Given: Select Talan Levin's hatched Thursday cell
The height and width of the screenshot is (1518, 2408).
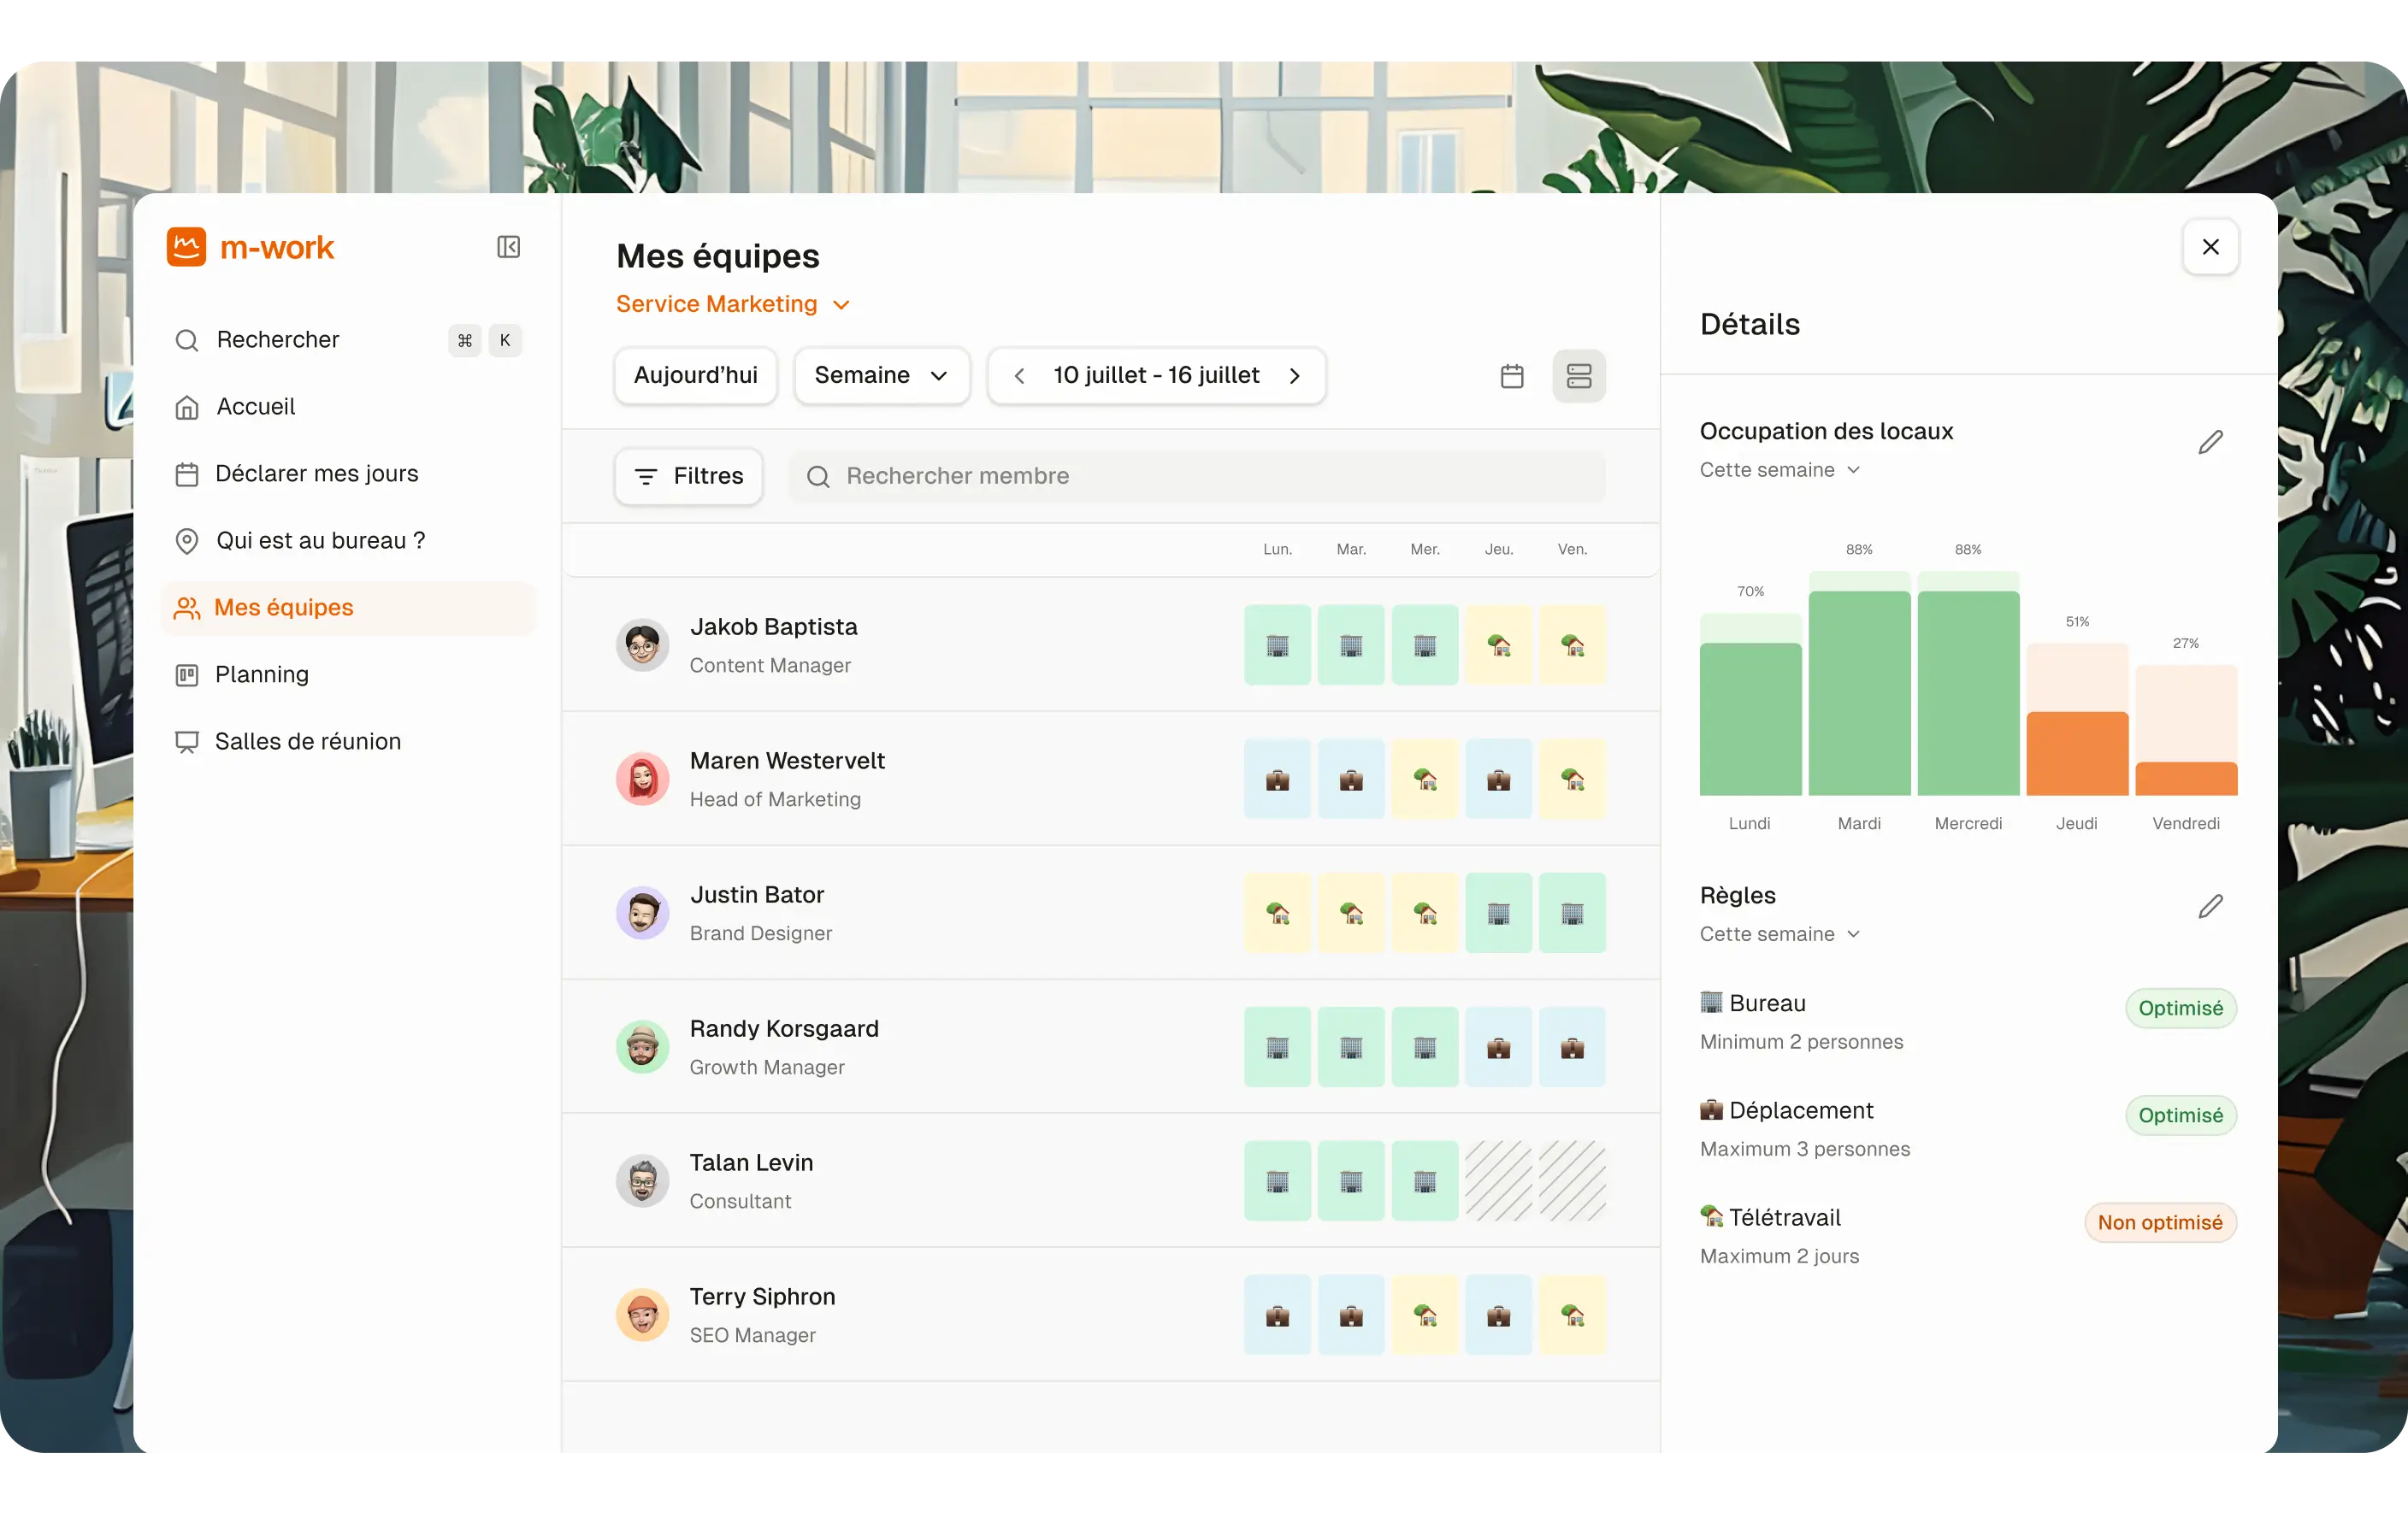Looking at the screenshot, I should tap(1498, 1181).
